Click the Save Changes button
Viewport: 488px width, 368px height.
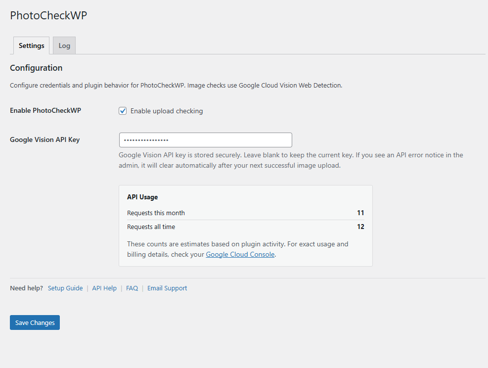coord(35,322)
